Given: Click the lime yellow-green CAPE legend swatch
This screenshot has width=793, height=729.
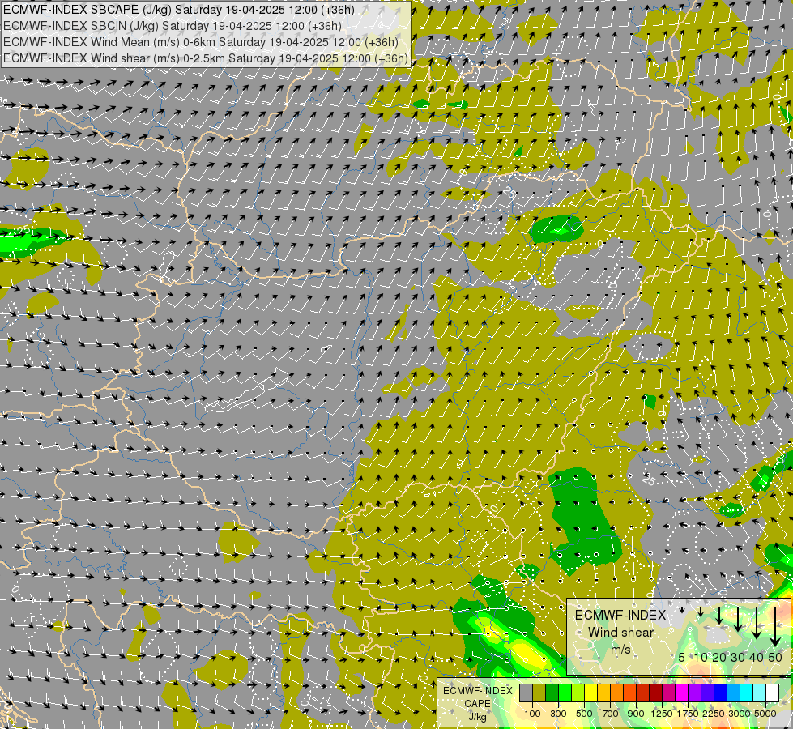Looking at the screenshot, I should 578,693.
